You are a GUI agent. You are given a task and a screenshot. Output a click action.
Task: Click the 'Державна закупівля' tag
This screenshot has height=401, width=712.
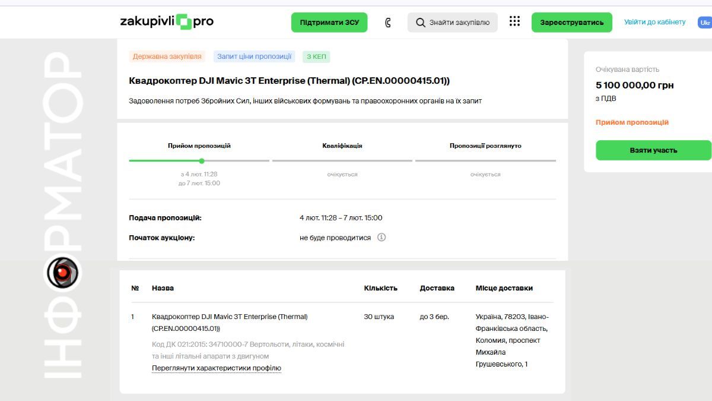tap(167, 56)
